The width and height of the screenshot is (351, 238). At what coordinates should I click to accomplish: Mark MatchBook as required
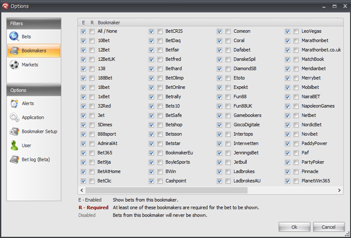coord(296,60)
